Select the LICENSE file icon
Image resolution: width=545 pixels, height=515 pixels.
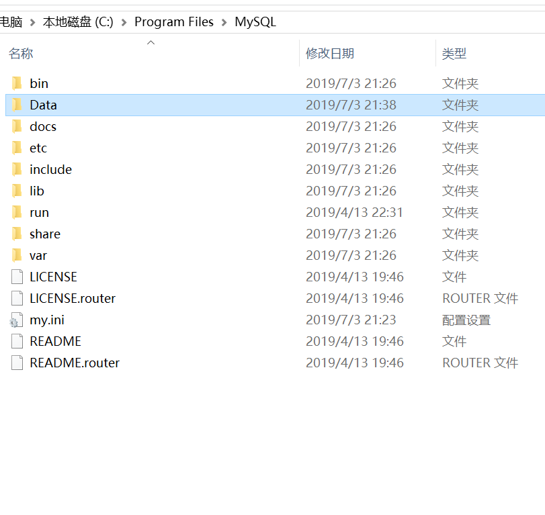tap(16, 277)
